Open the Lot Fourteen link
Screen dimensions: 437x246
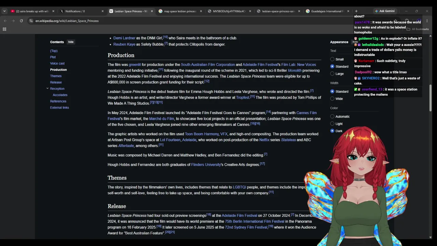pyautogui.click(x=170, y=140)
